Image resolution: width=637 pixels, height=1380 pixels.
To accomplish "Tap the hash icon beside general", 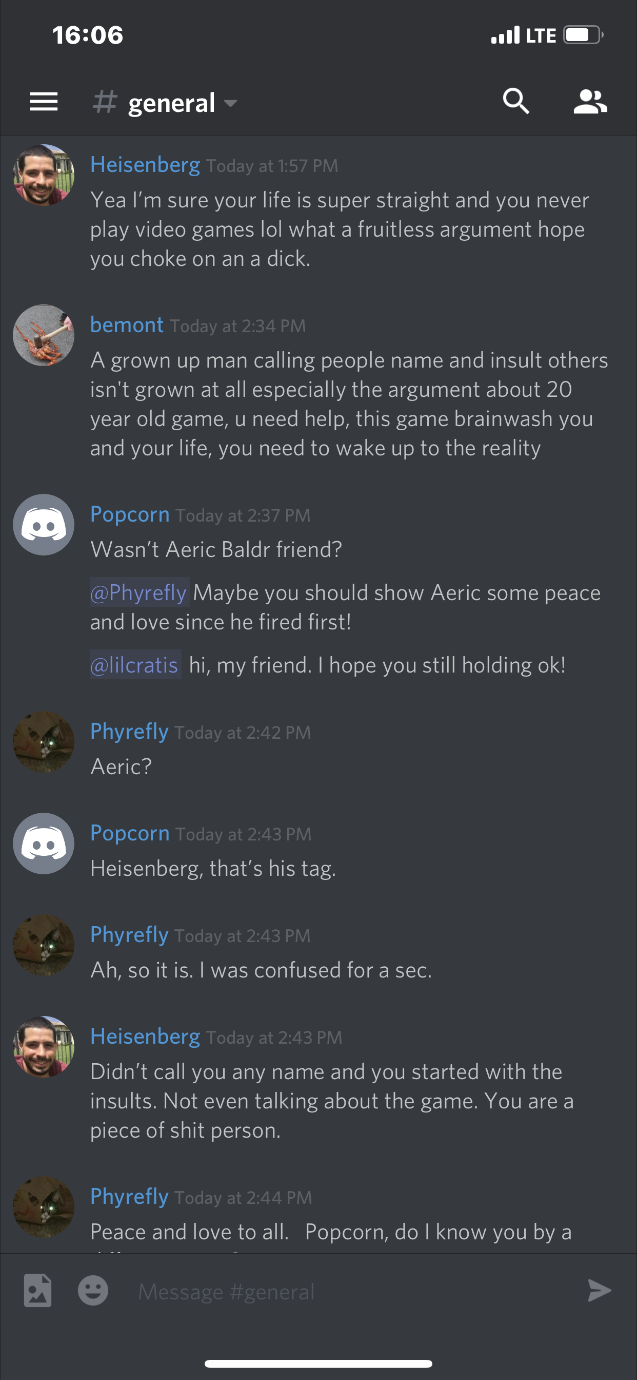I will [x=105, y=102].
